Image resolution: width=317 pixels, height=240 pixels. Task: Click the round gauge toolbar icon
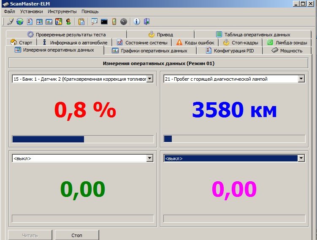[123, 22]
